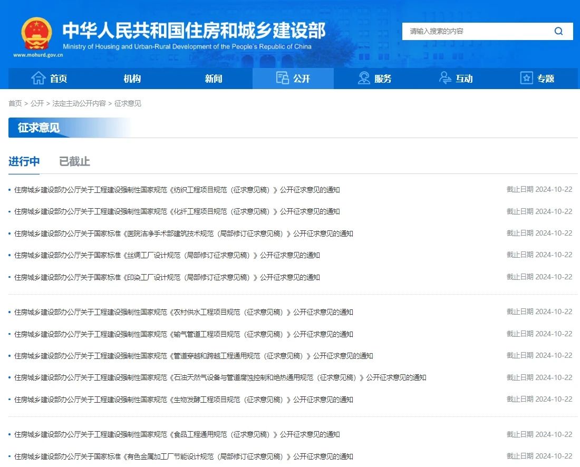The height and width of the screenshot is (467, 580).
Task: Click the document icon for 公开
Action: click(x=283, y=79)
